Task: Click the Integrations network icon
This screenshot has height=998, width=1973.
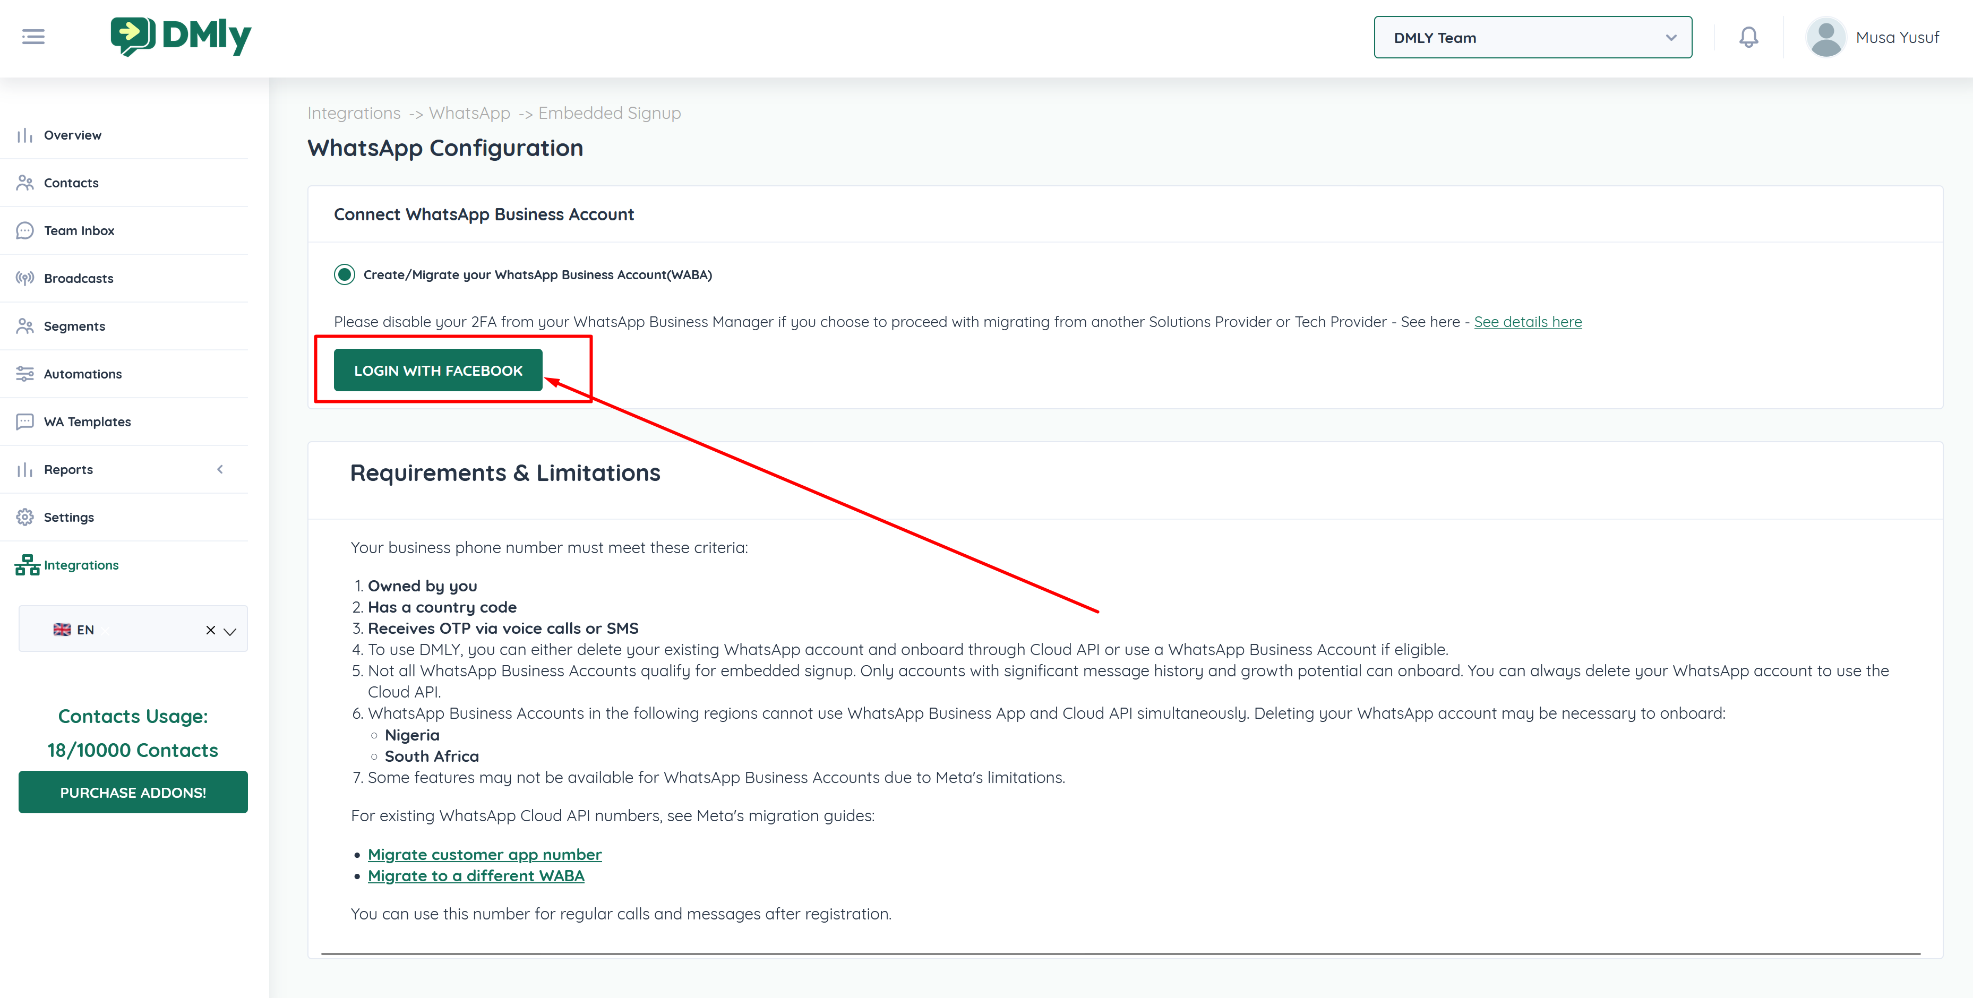Action: (27, 565)
